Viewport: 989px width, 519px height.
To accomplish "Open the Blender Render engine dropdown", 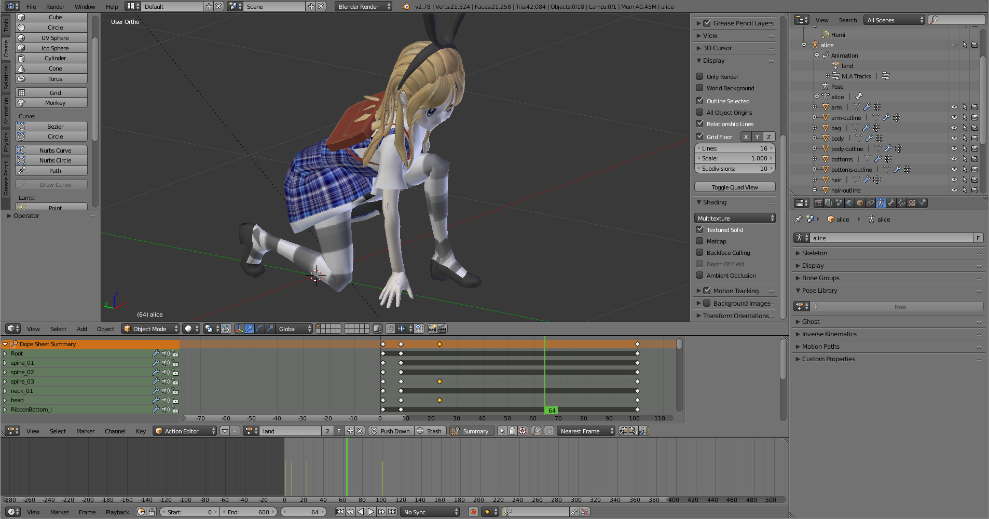I will (364, 6).
